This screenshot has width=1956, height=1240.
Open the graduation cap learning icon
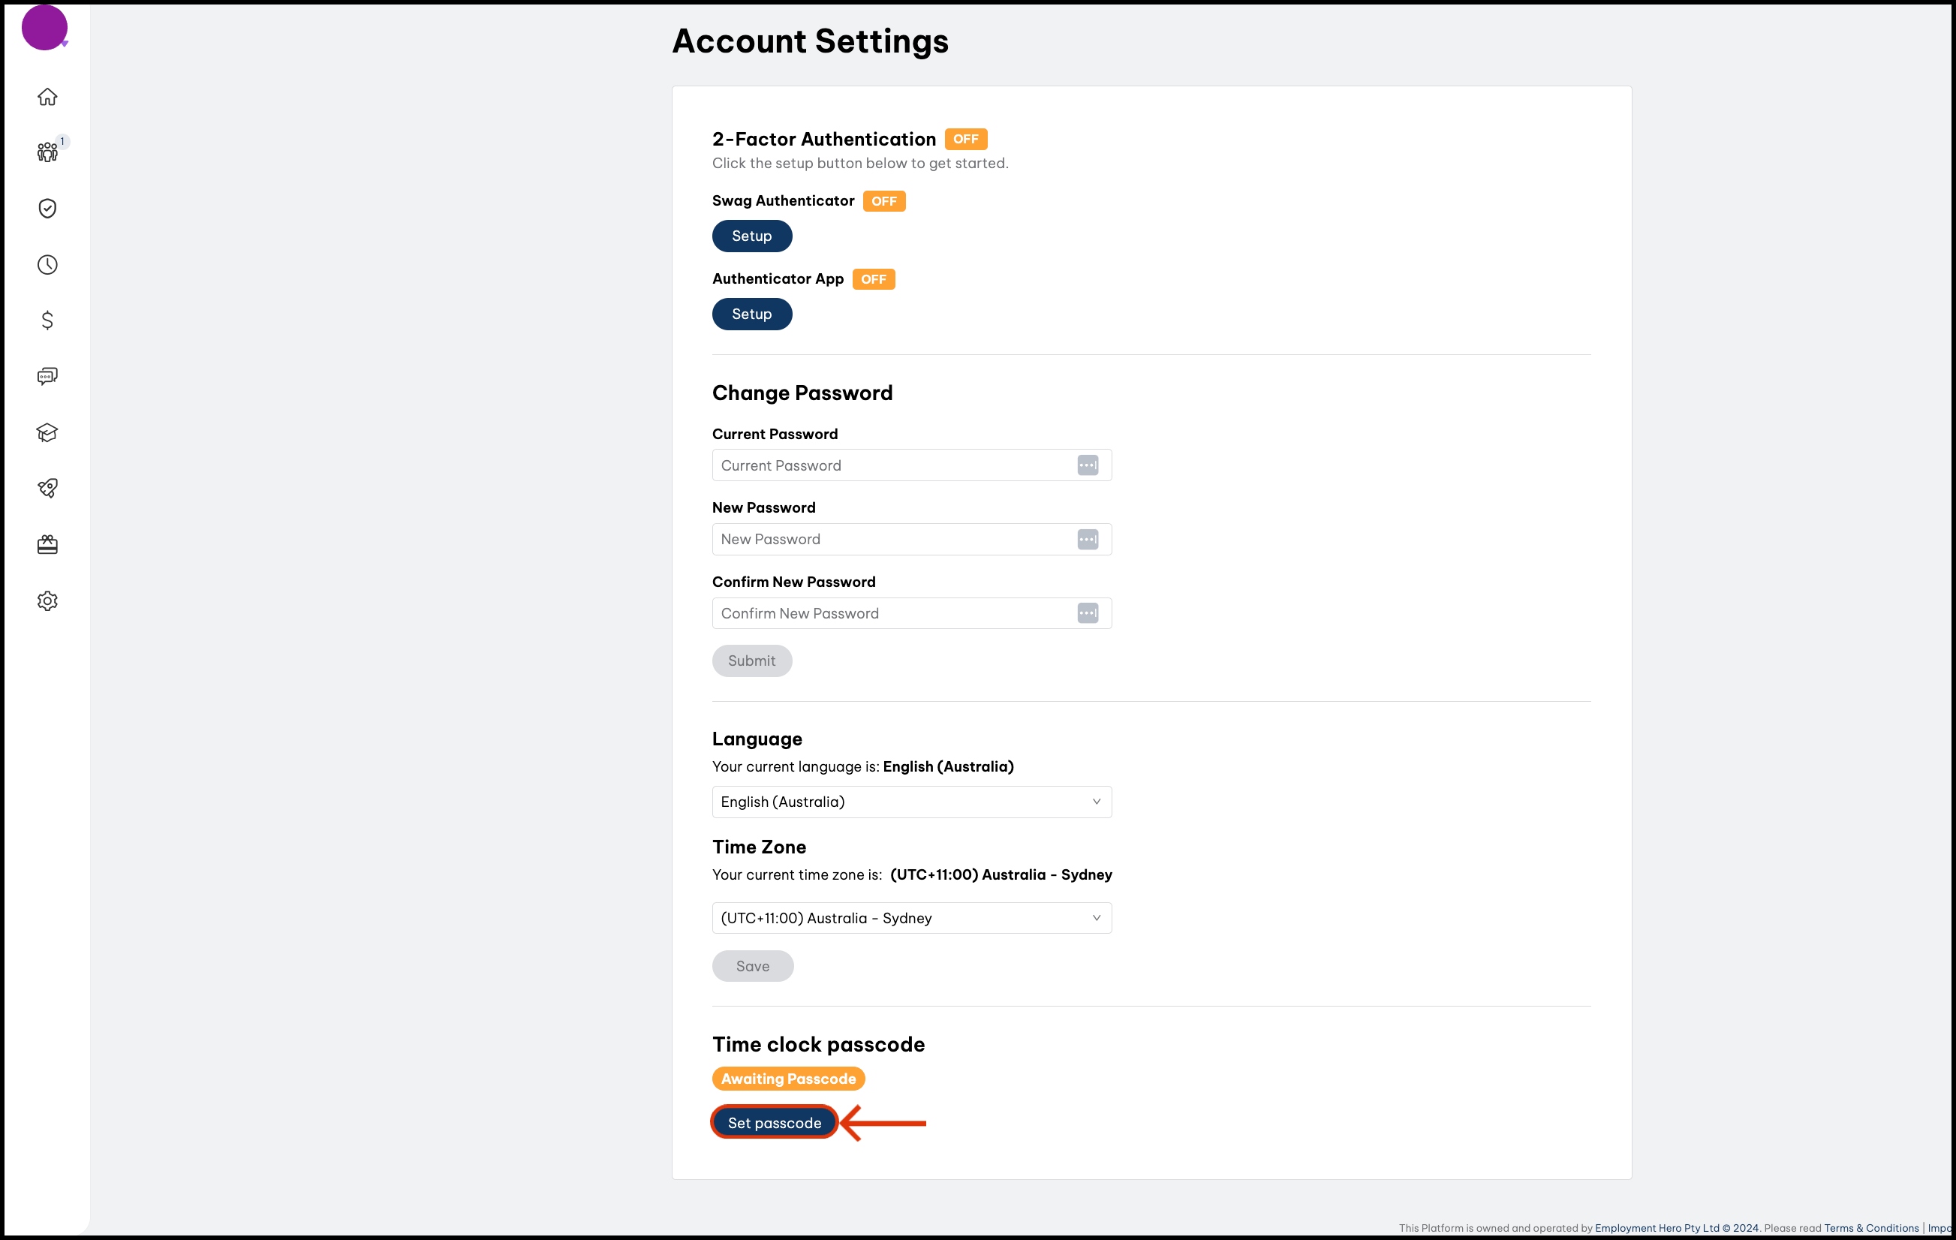tap(47, 432)
